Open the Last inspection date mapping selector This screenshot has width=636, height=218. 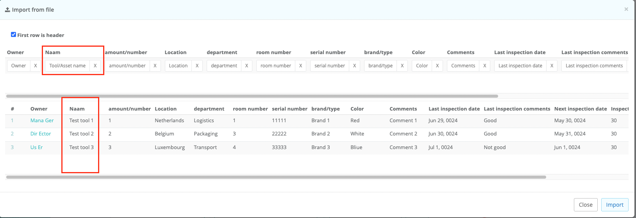(x=520, y=66)
